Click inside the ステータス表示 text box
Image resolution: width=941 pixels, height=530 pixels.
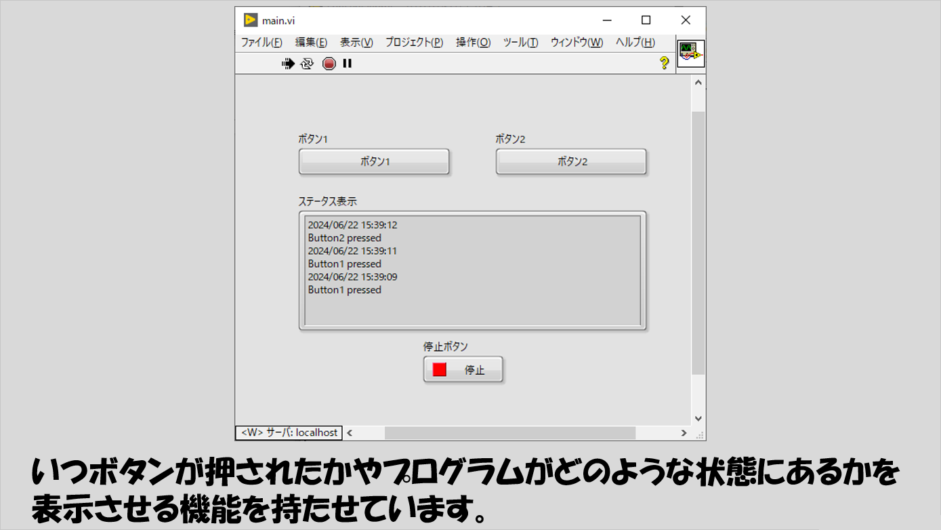pos(472,271)
